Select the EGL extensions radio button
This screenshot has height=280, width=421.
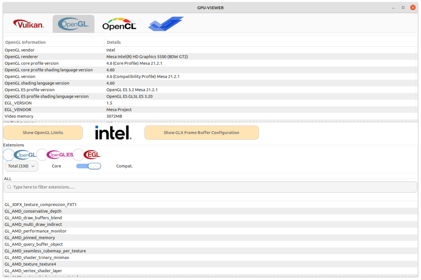(x=79, y=155)
